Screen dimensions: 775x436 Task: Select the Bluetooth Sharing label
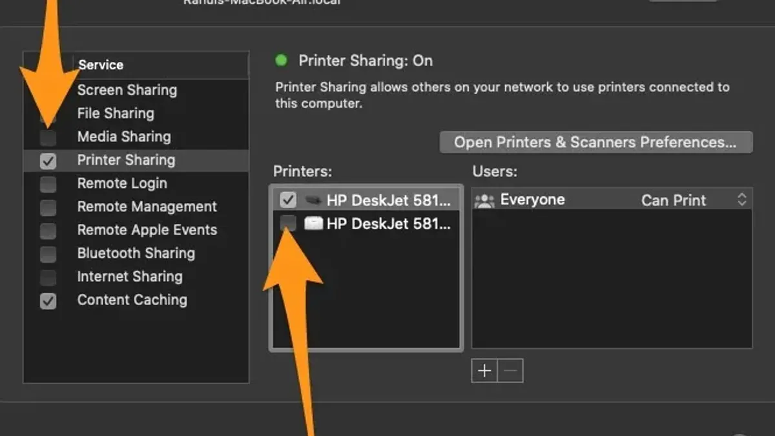pos(136,253)
